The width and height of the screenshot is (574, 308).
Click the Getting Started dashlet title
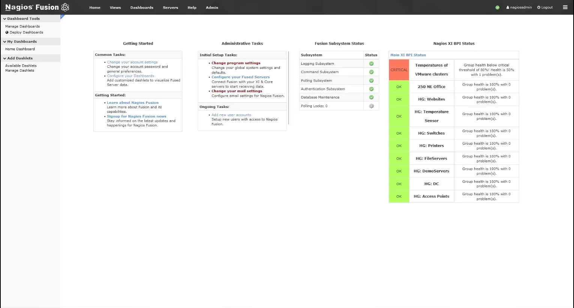click(138, 43)
